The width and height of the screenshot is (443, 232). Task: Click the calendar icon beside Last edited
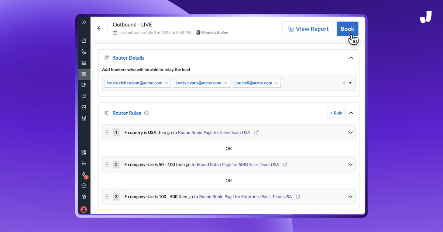click(115, 32)
